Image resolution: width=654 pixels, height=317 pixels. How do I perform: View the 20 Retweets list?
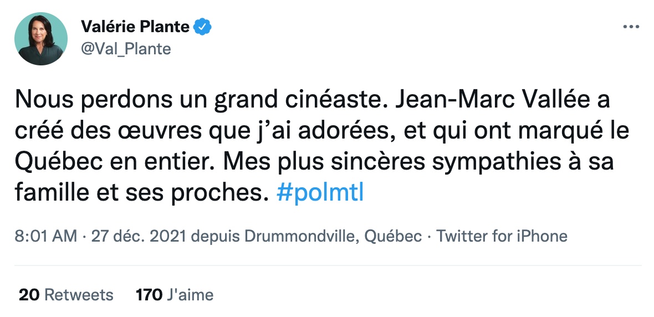pyautogui.click(x=66, y=295)
